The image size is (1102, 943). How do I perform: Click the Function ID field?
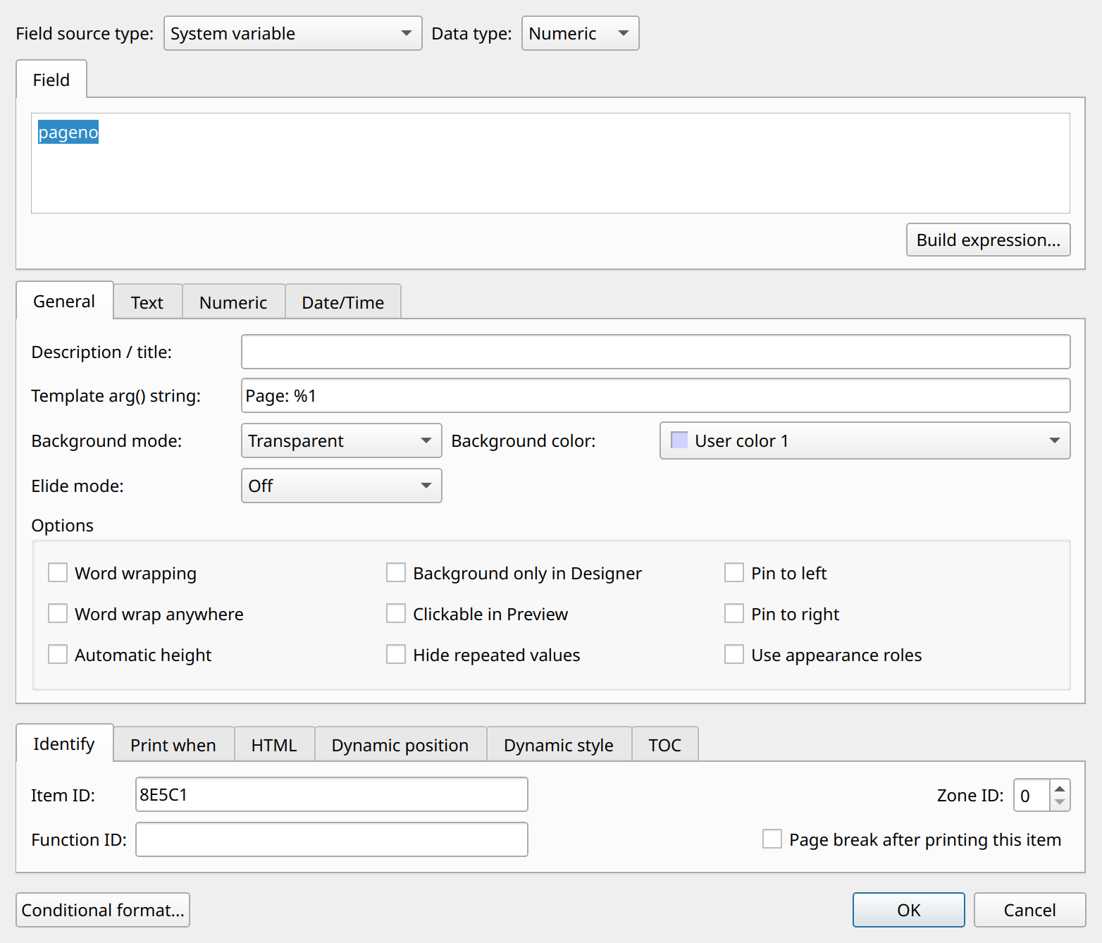[x=331, y=839]
